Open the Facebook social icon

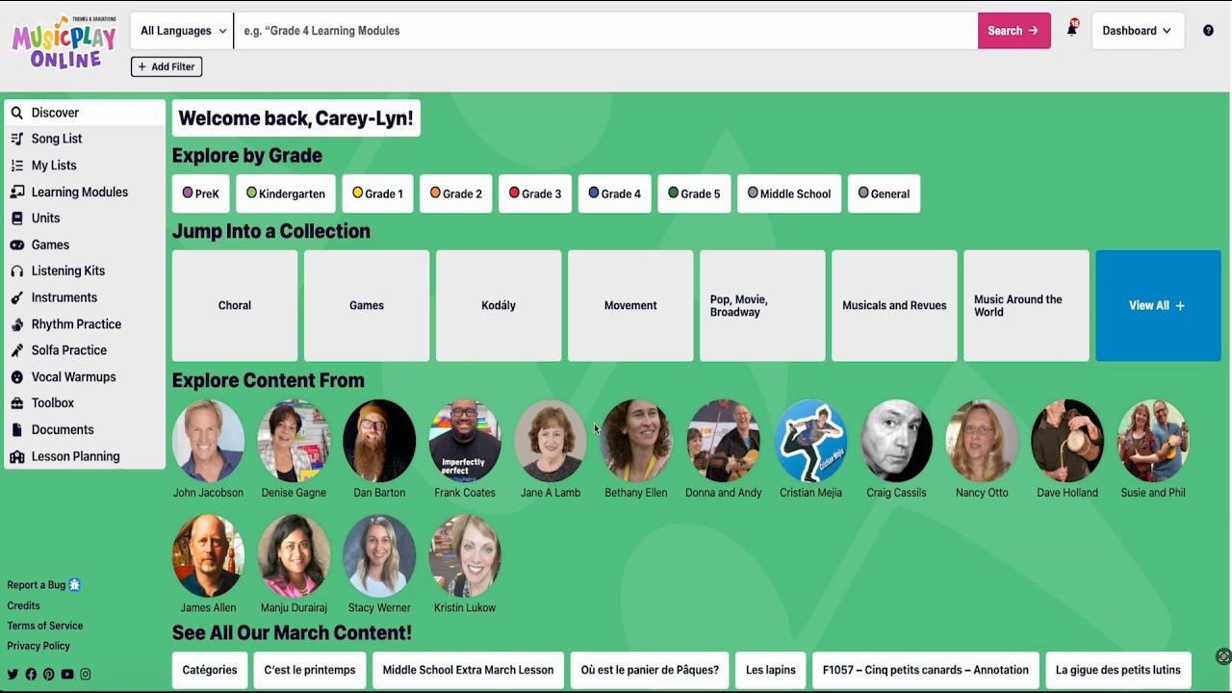click(x=31, y=675)
